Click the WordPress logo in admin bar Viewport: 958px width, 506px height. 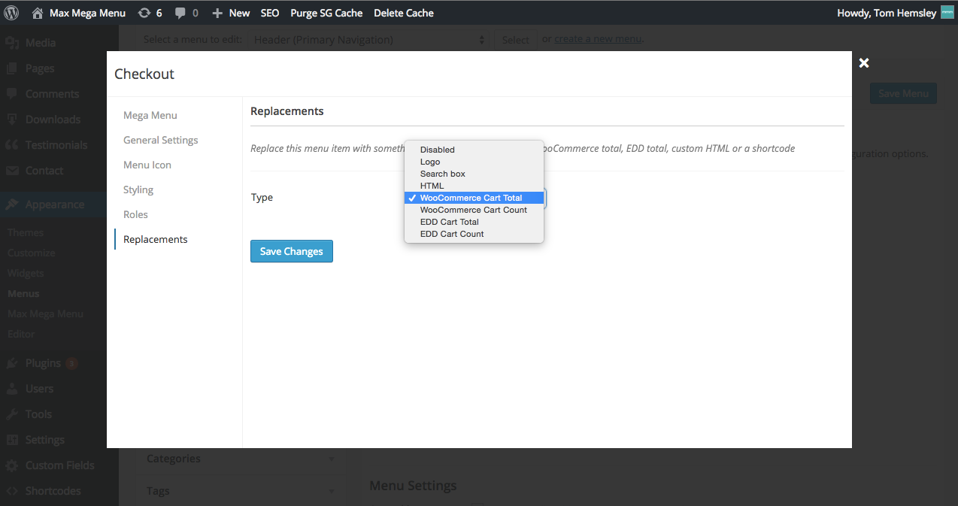pyautogui.click(x=12, y=13)
